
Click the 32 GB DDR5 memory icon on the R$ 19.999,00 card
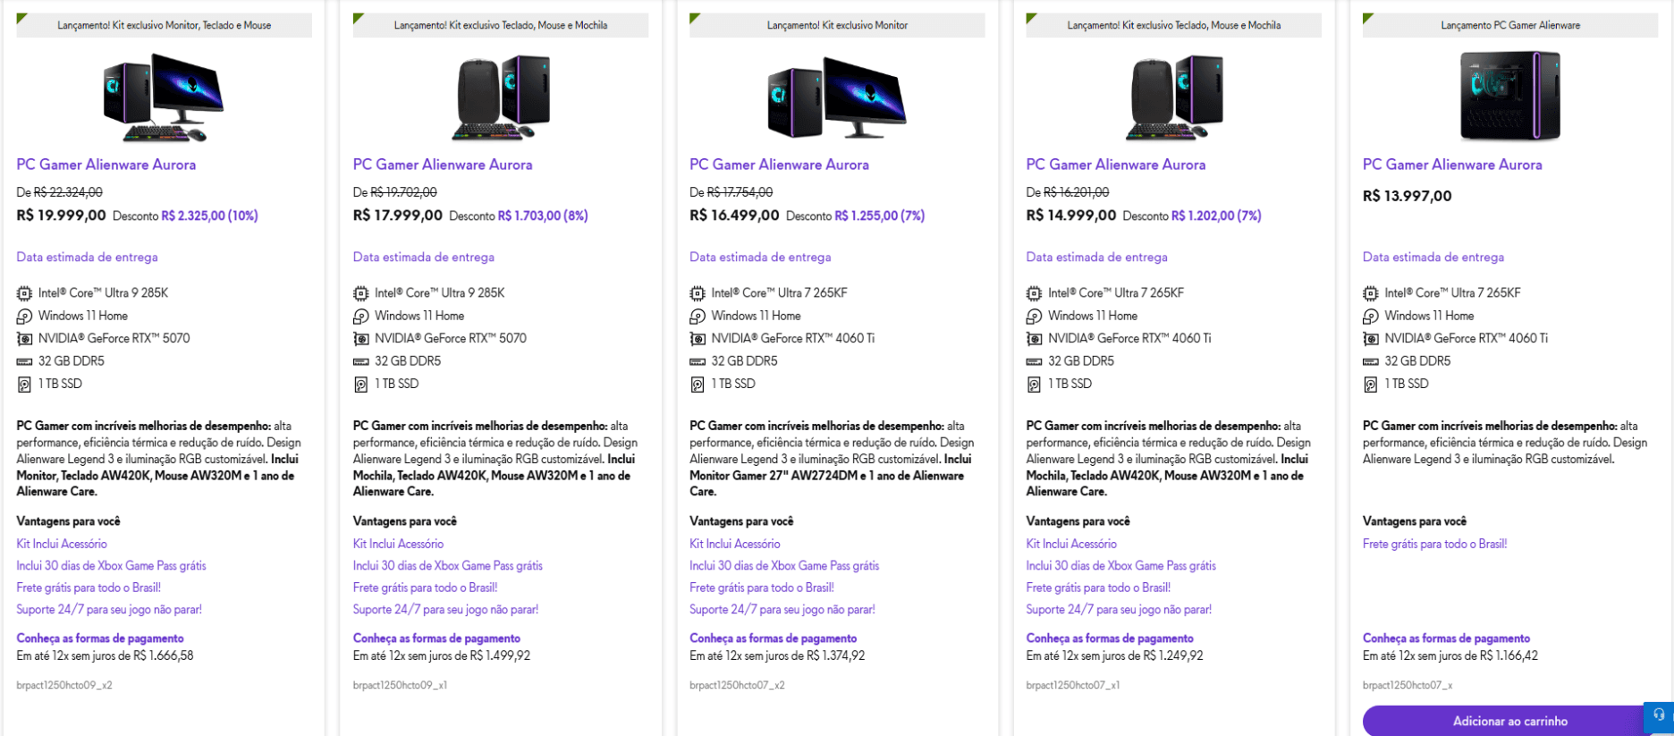point(24,361)
